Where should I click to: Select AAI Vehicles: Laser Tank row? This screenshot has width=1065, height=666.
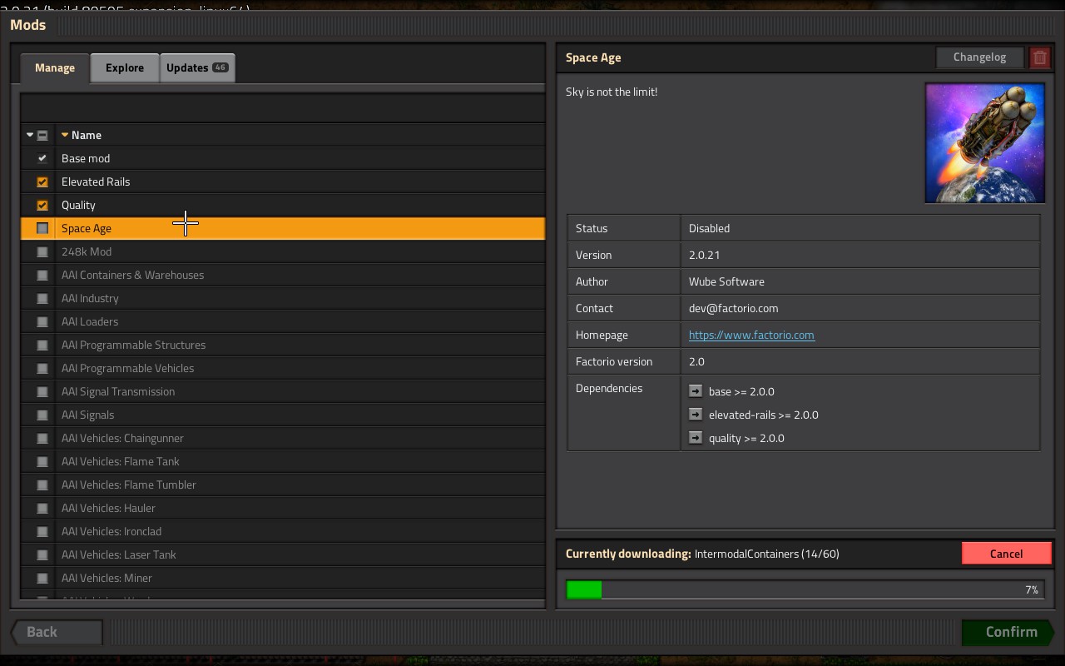pyautogui.click(x=283, y=554)
